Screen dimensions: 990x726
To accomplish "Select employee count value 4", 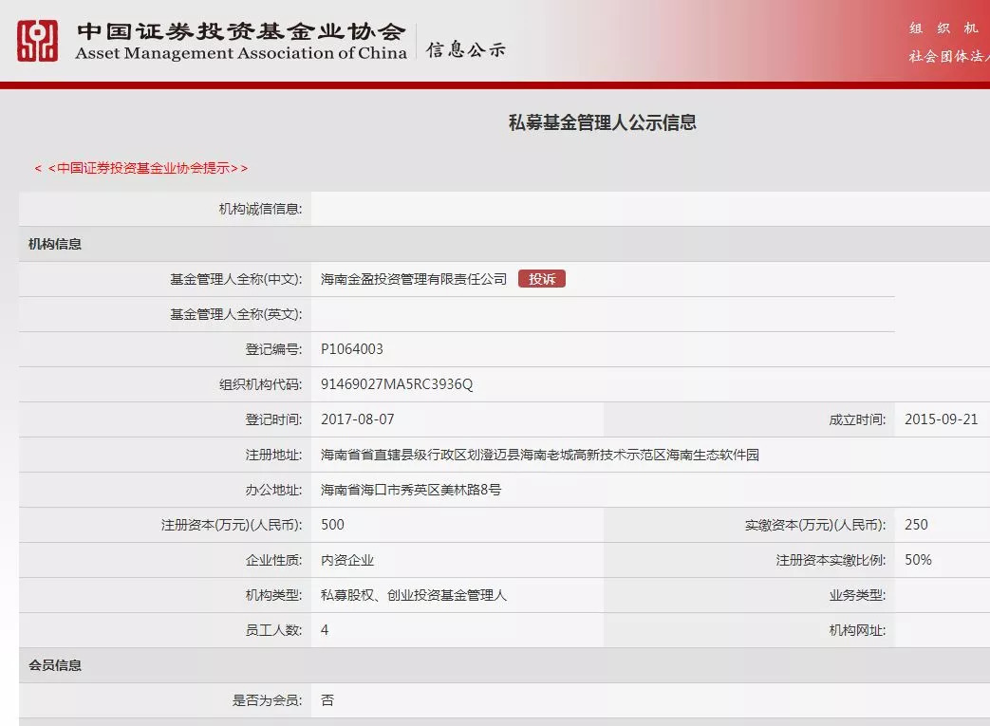I will coord(325,630).
